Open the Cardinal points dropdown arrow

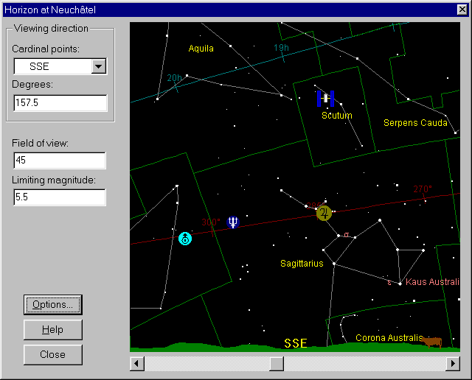(x=99, y=66)
